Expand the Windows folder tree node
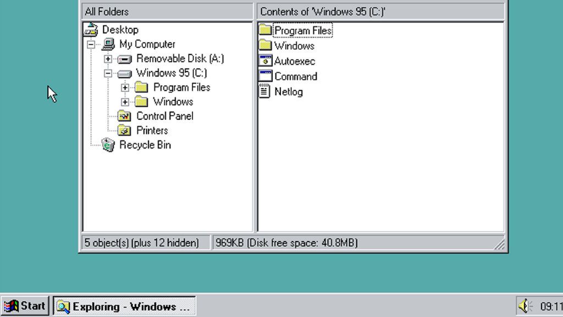The height and width of the screenshot is (317, 563). pos(125,102)
